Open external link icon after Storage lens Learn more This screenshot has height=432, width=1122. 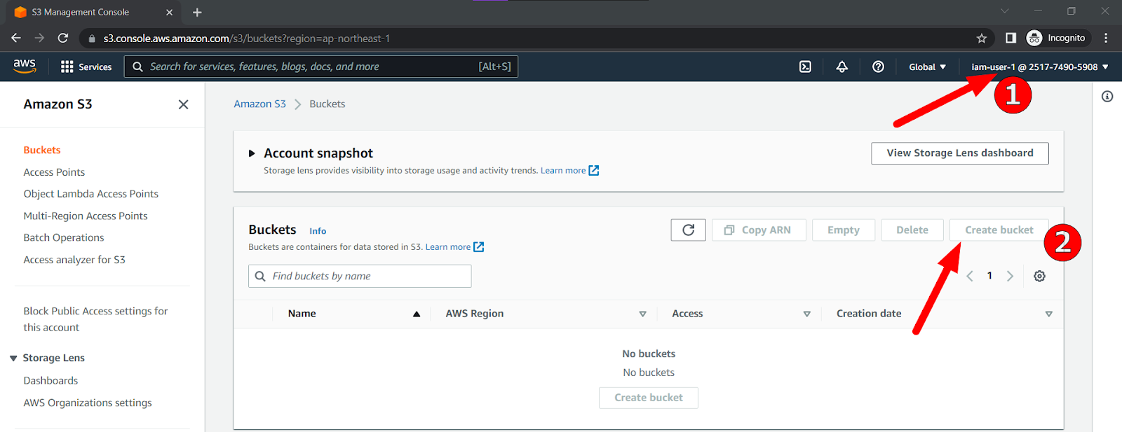click(x=593, y=170)
